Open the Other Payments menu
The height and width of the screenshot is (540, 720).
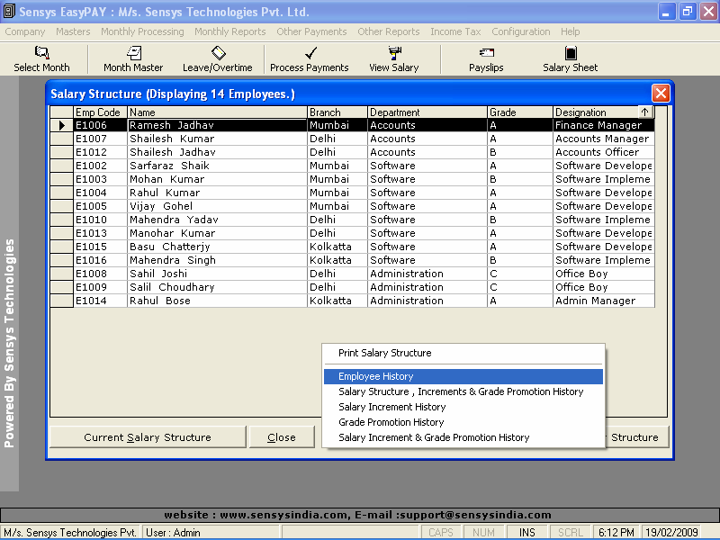pos(311,31)
